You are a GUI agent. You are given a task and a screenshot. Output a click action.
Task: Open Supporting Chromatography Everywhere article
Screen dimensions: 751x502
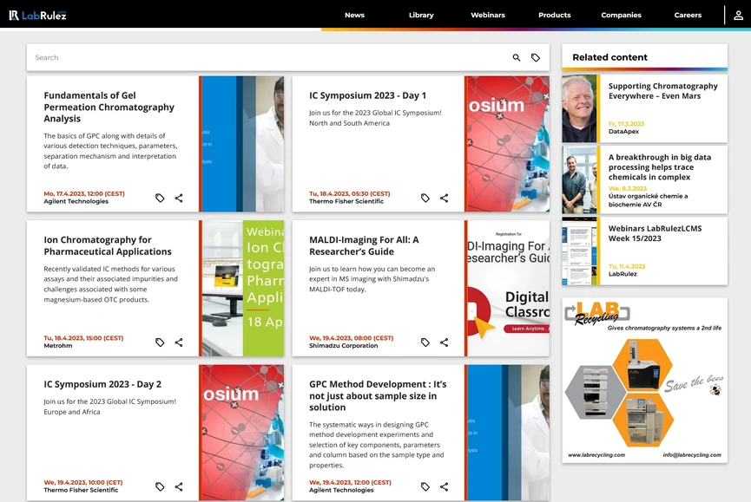point(662,91)
